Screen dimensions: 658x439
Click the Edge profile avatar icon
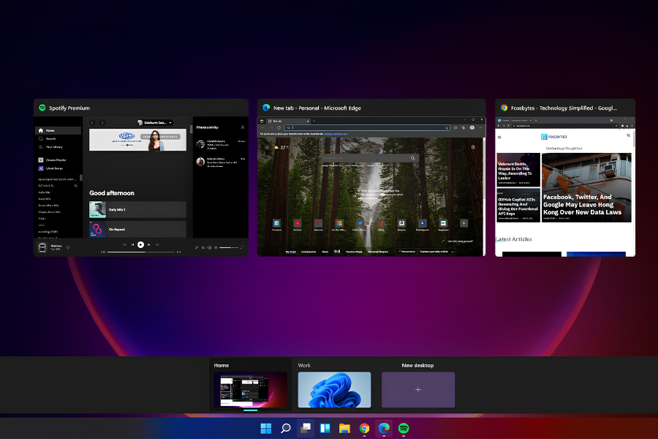[x=472, y=128]
